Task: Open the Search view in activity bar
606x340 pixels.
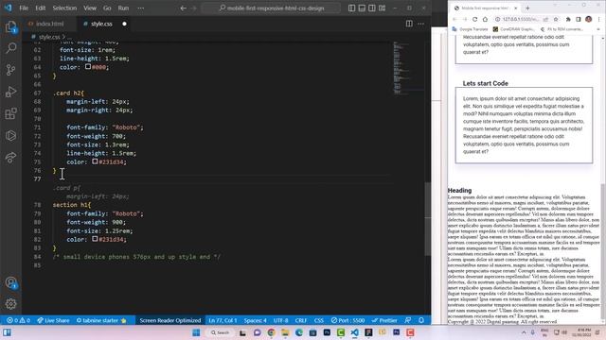Action: pyautogui.click(x=10, y=48)
